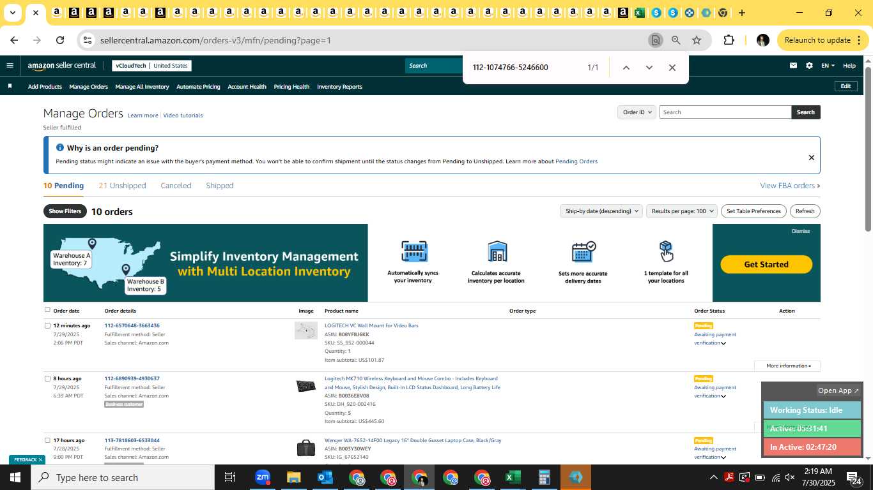Open order 112-6570648-3663436 link
873x490 pixels.
132,325
